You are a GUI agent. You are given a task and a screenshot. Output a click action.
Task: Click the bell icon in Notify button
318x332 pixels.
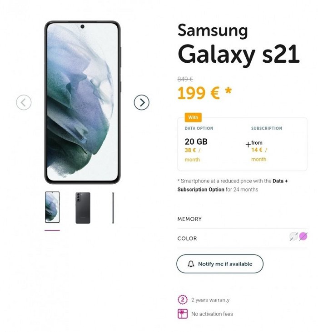pos(191,264)
